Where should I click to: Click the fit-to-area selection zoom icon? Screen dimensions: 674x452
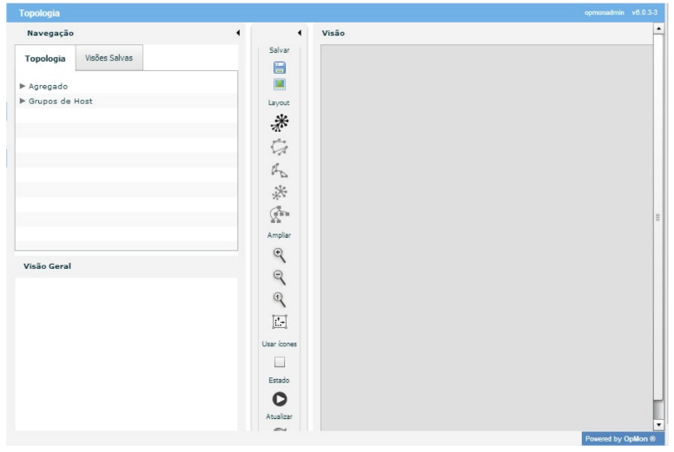(280, 322)
